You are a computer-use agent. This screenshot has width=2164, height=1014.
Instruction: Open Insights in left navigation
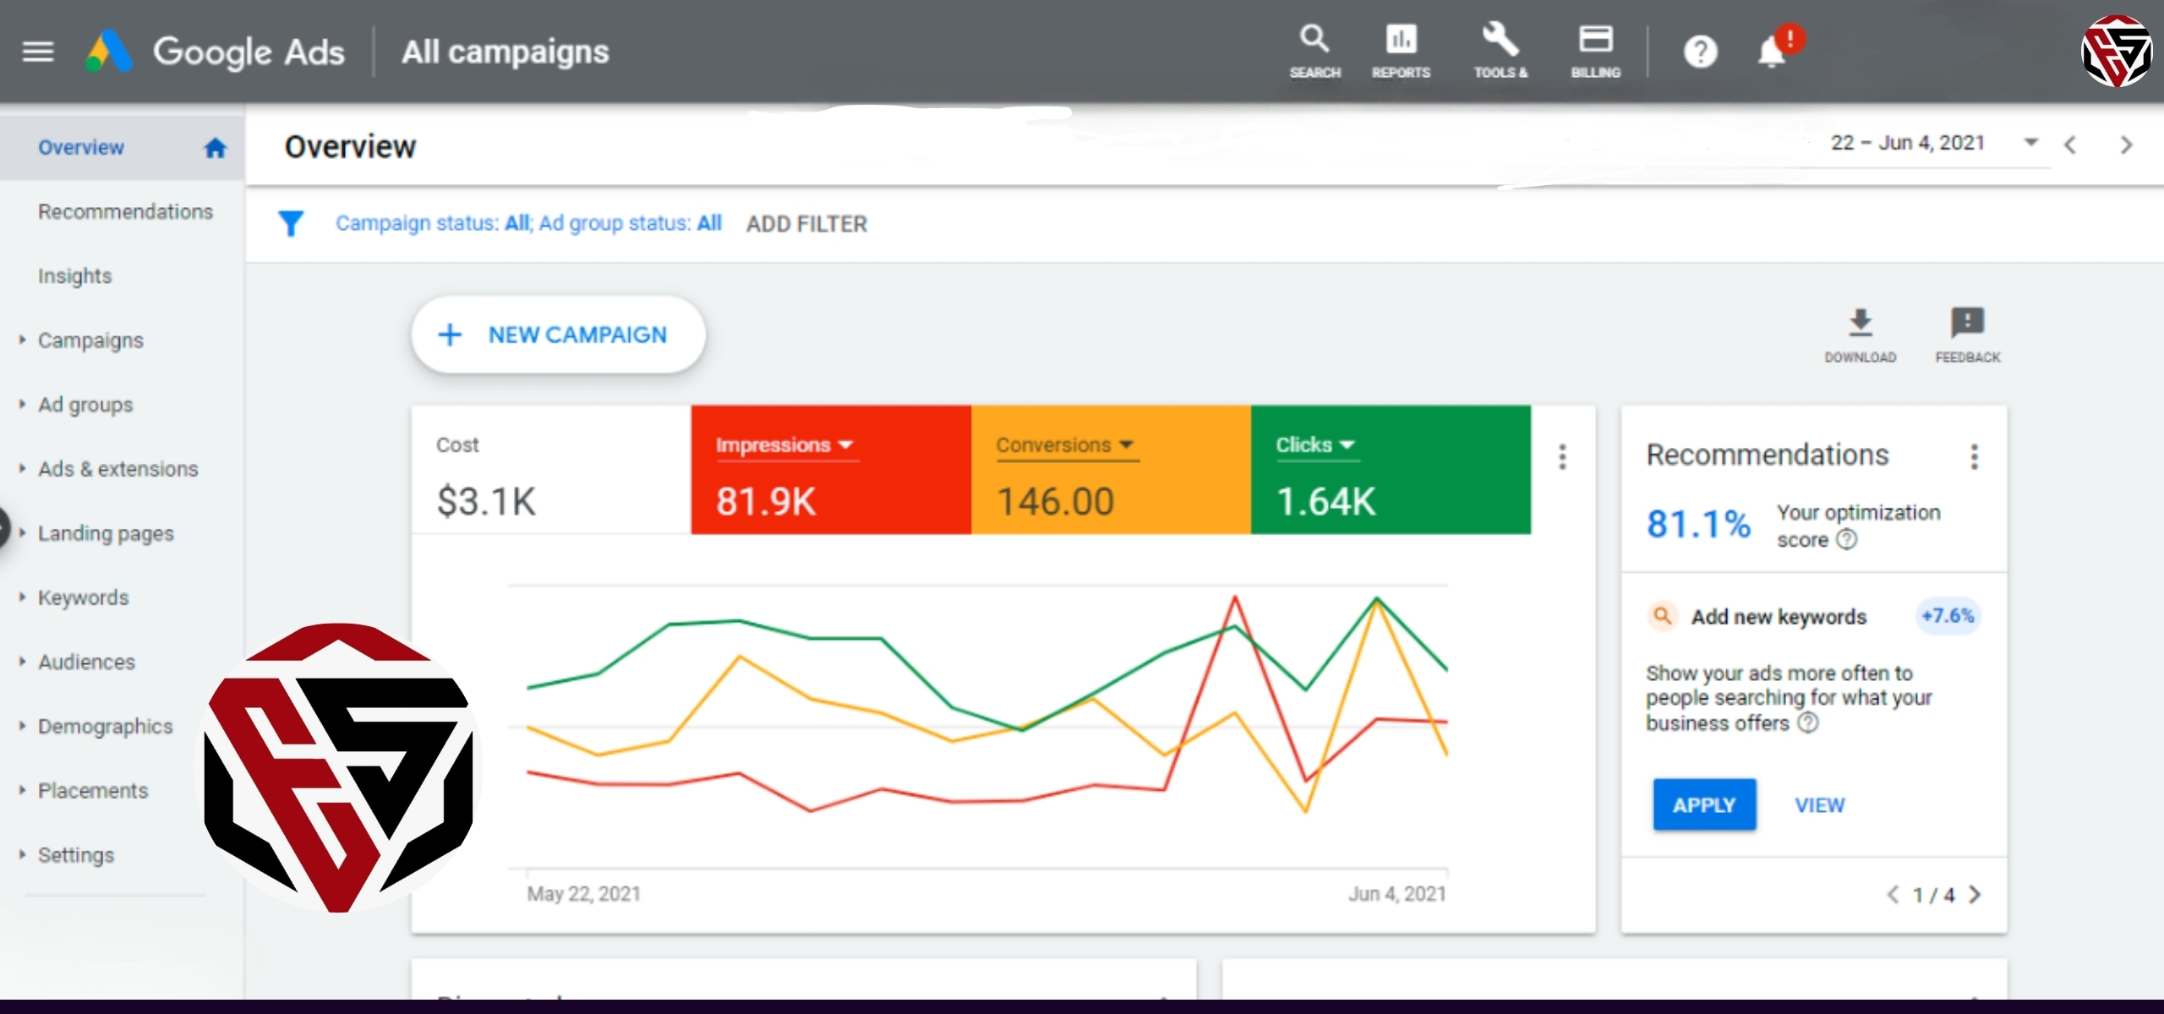[74, 275]
